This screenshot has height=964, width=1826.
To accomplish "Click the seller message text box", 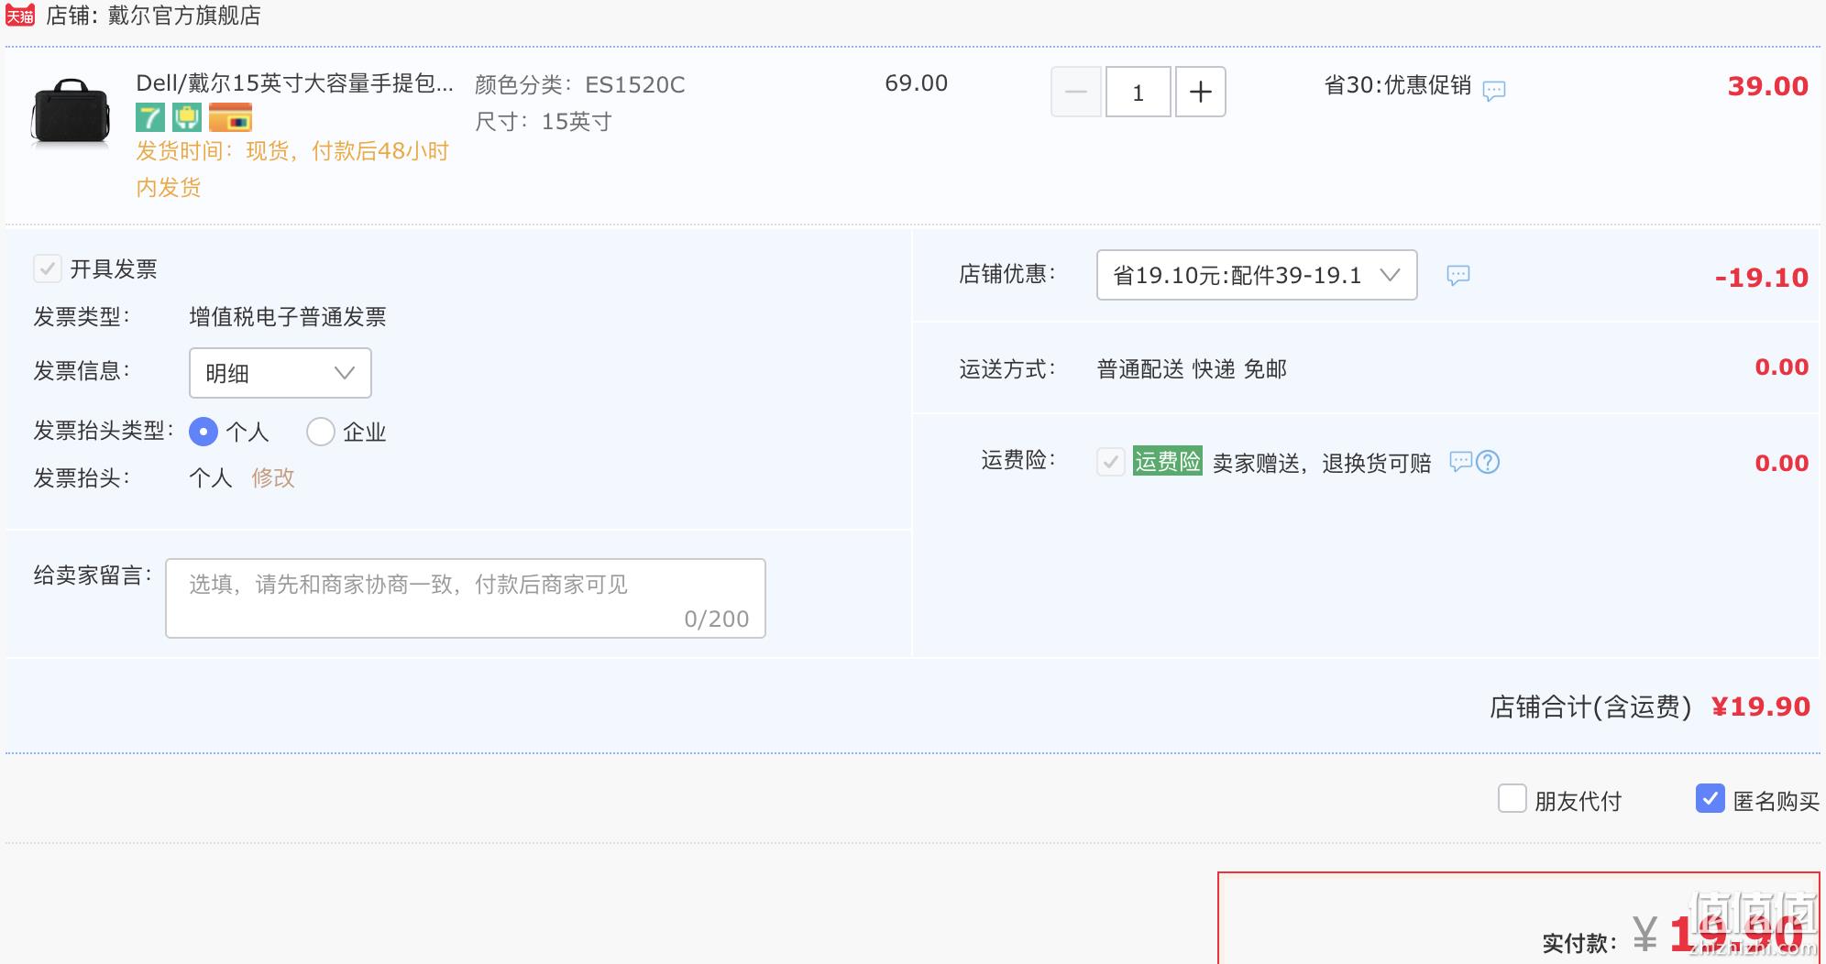I will [x=466, y=598].
